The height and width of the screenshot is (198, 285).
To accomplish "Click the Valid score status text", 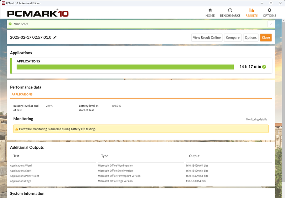I will pyautogui.click(x=21, y=24).
